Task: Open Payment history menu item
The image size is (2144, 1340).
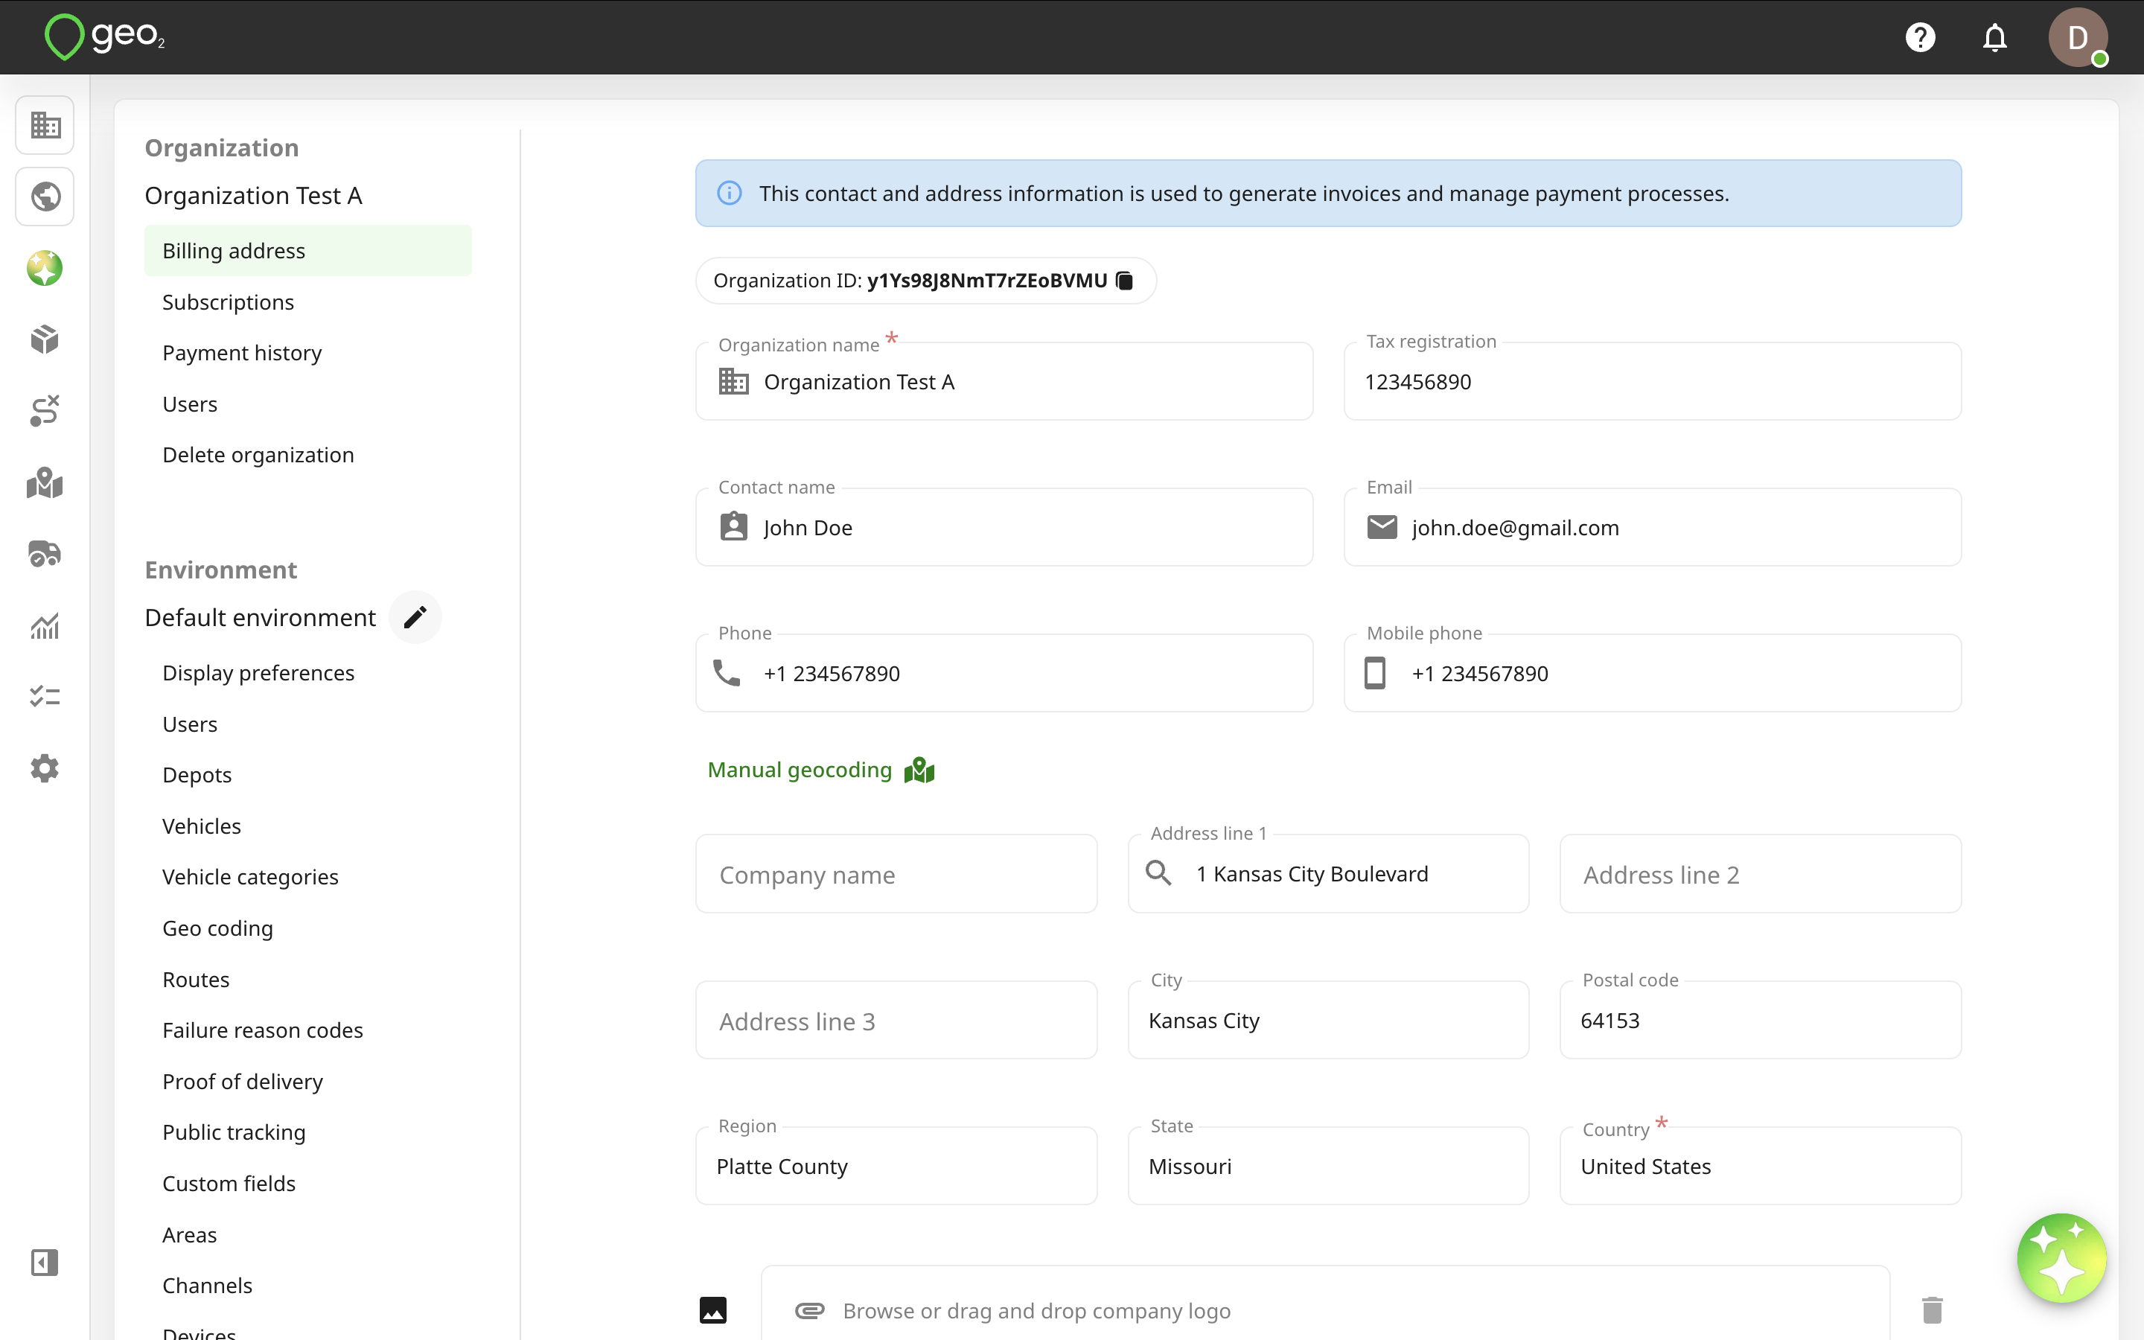Action: pyautogui.click(x=242, y=353)
